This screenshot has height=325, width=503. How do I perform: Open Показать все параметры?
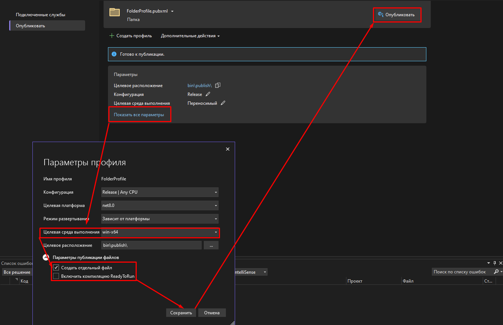click(140, 114)
